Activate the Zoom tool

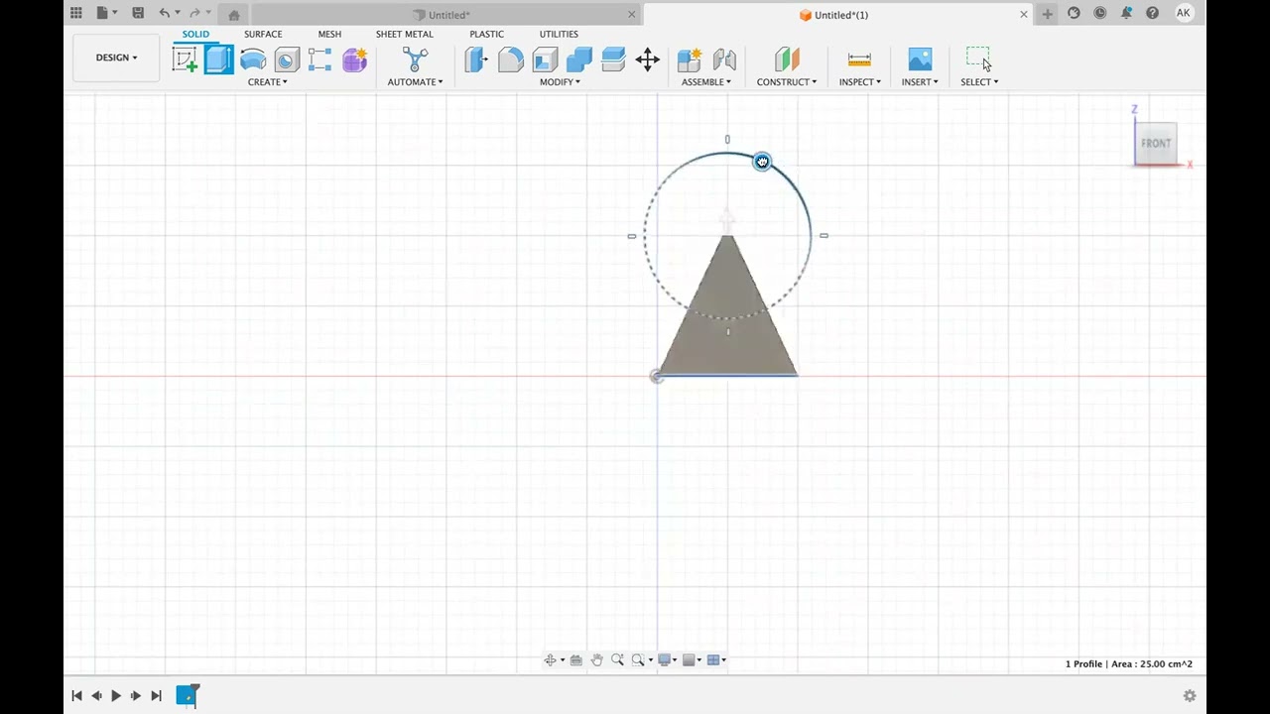(x=617, y=659)
